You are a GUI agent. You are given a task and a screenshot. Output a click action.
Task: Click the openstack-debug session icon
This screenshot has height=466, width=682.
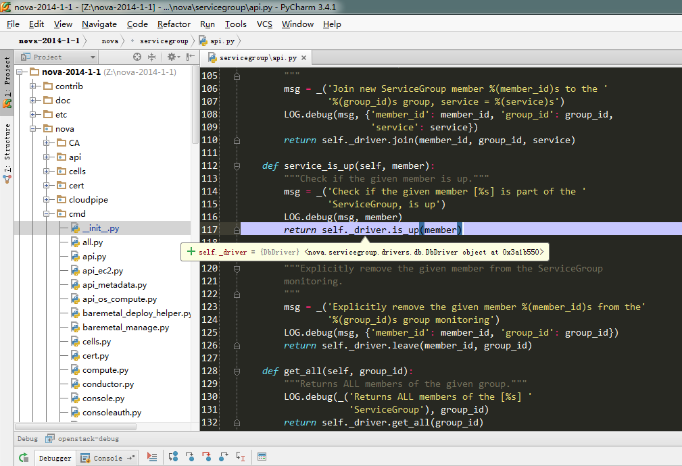coord(50,438)
